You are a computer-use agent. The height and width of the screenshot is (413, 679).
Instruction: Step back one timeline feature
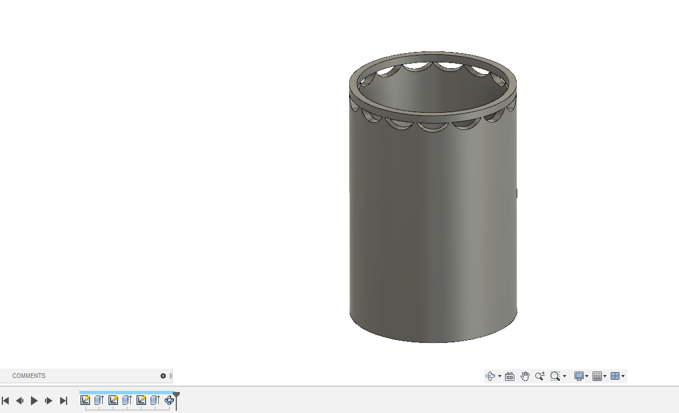[19, 401]
